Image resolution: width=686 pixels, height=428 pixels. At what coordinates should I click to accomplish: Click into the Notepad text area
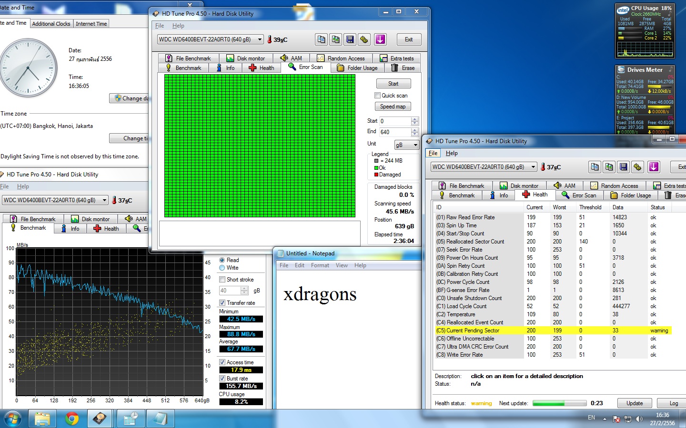350,340
